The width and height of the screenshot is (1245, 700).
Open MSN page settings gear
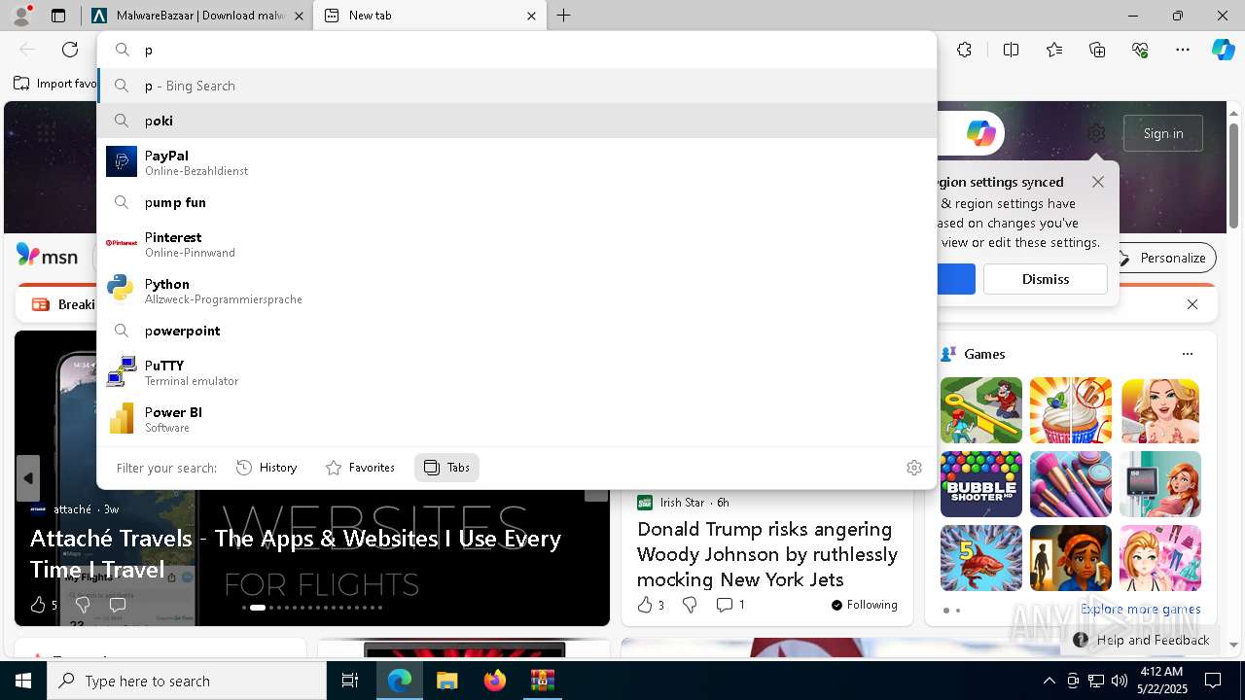(1096, 133)
